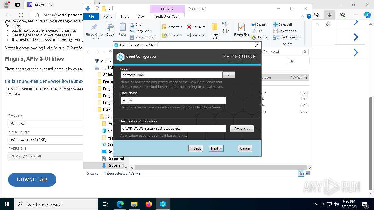
Task: Click the Edit icon in the ribbon
Action: click(x=253, y=31)
